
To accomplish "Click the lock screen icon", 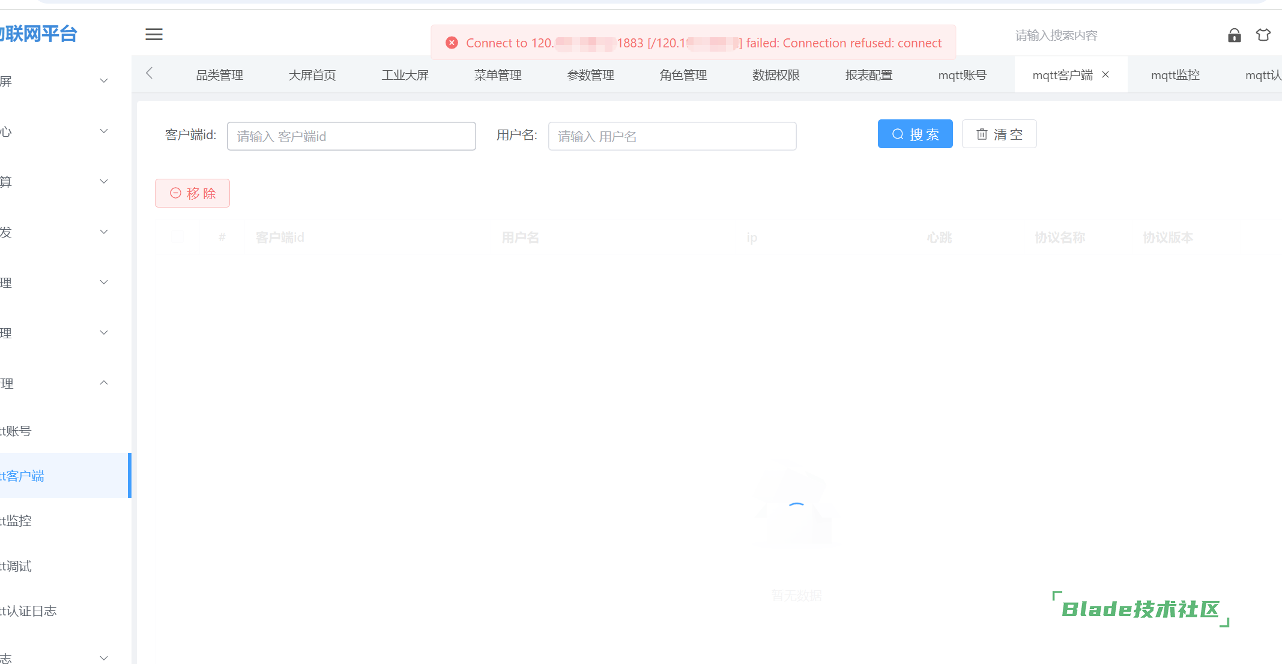I will coord(1235,35).
